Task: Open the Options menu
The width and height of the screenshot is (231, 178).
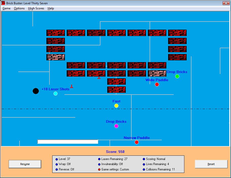Action: [19, 8]
